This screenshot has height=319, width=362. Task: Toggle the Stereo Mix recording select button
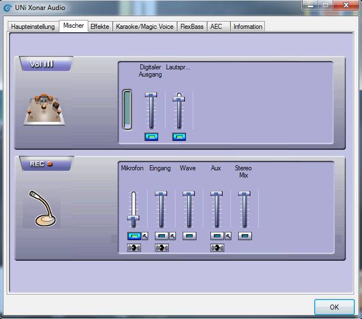(245, 236)
